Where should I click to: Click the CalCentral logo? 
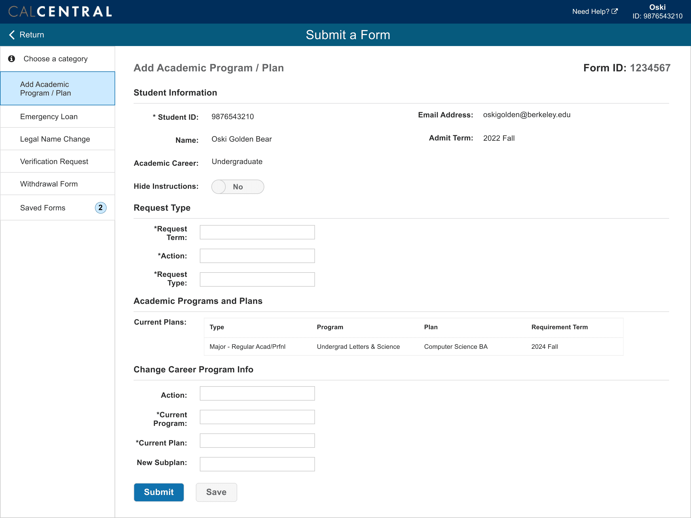tap(60, 12)
